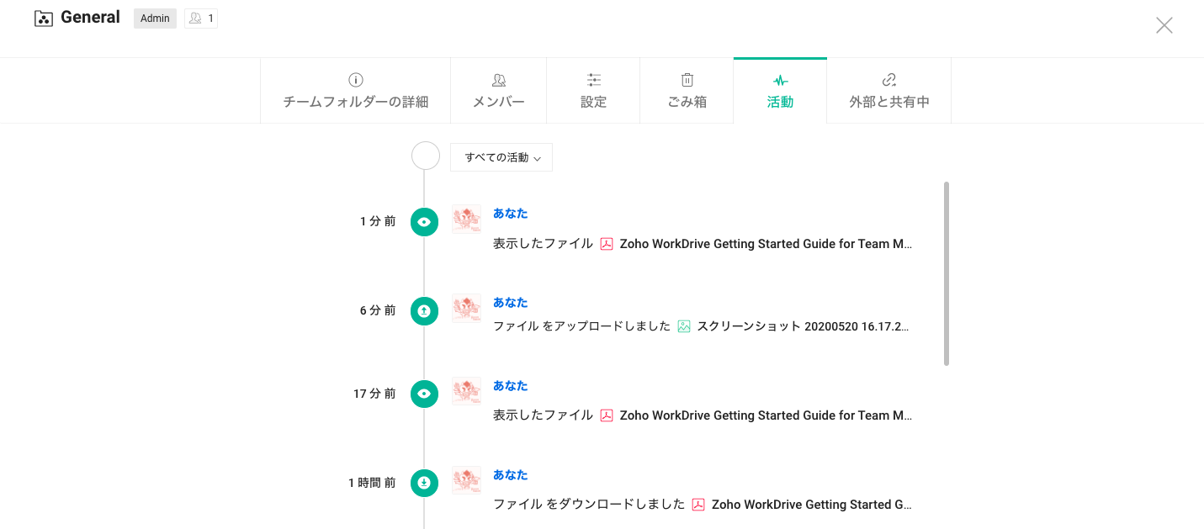Screen dimensions: 1204x529
Task: Open the 設定 tab
Action: point(593,91)
